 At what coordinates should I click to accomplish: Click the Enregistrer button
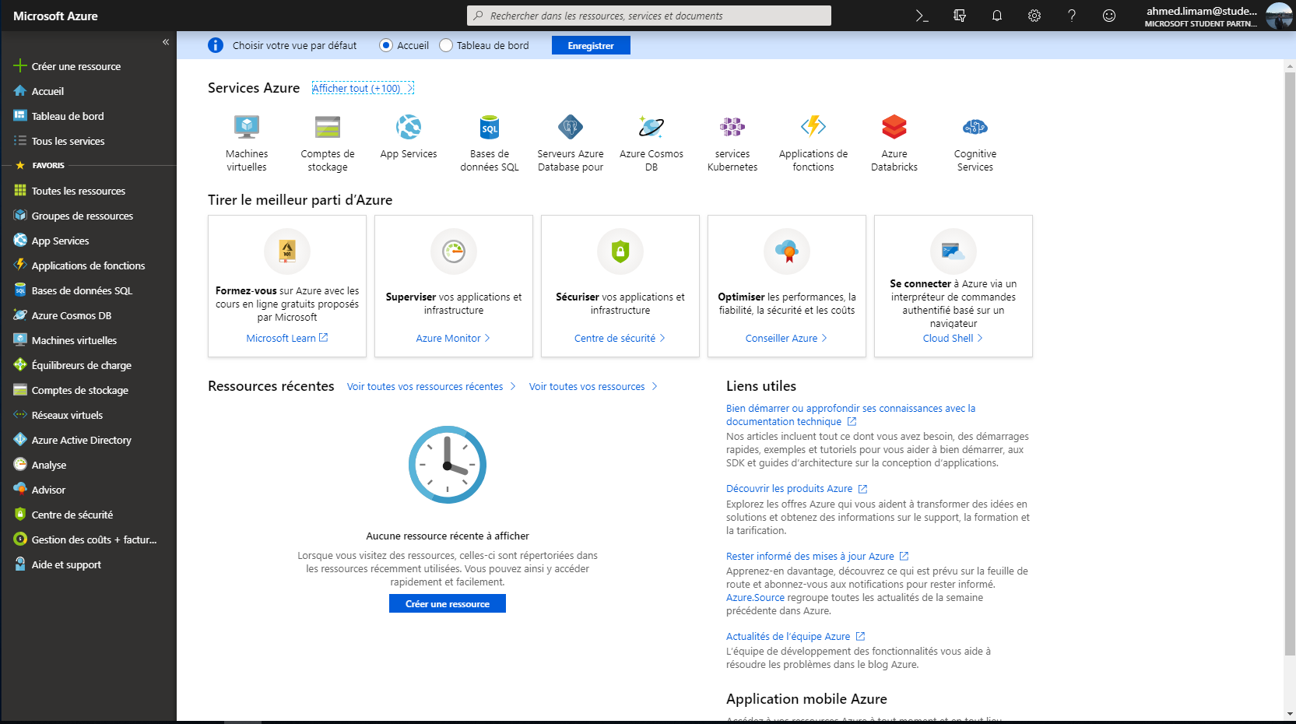[x=591, y=46]
